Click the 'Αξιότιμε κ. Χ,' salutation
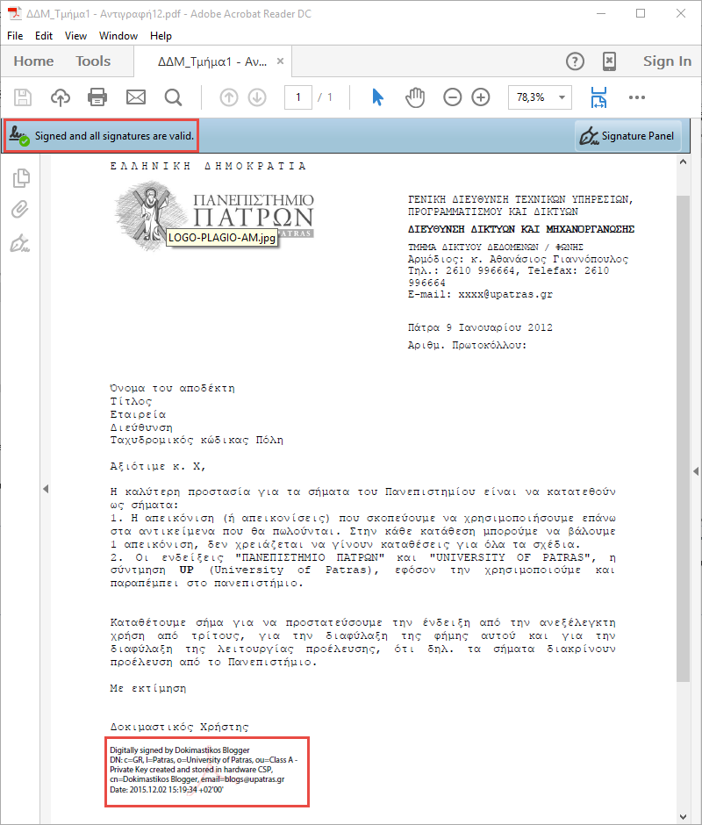This screenshot has width=702, height=825. coord(158,467)
